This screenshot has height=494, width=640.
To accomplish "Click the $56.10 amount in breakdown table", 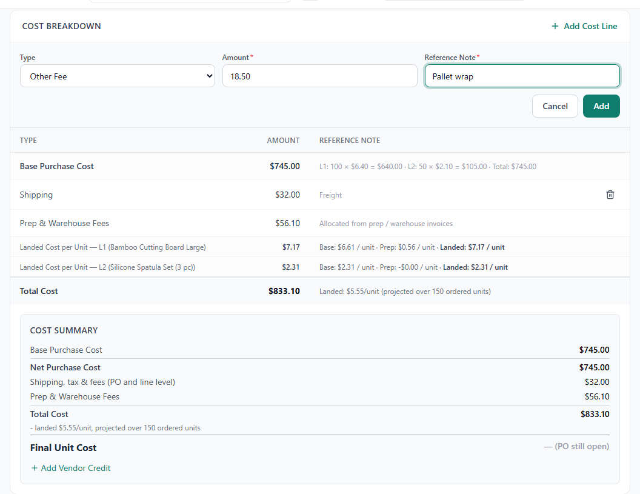I will [287, 223].
